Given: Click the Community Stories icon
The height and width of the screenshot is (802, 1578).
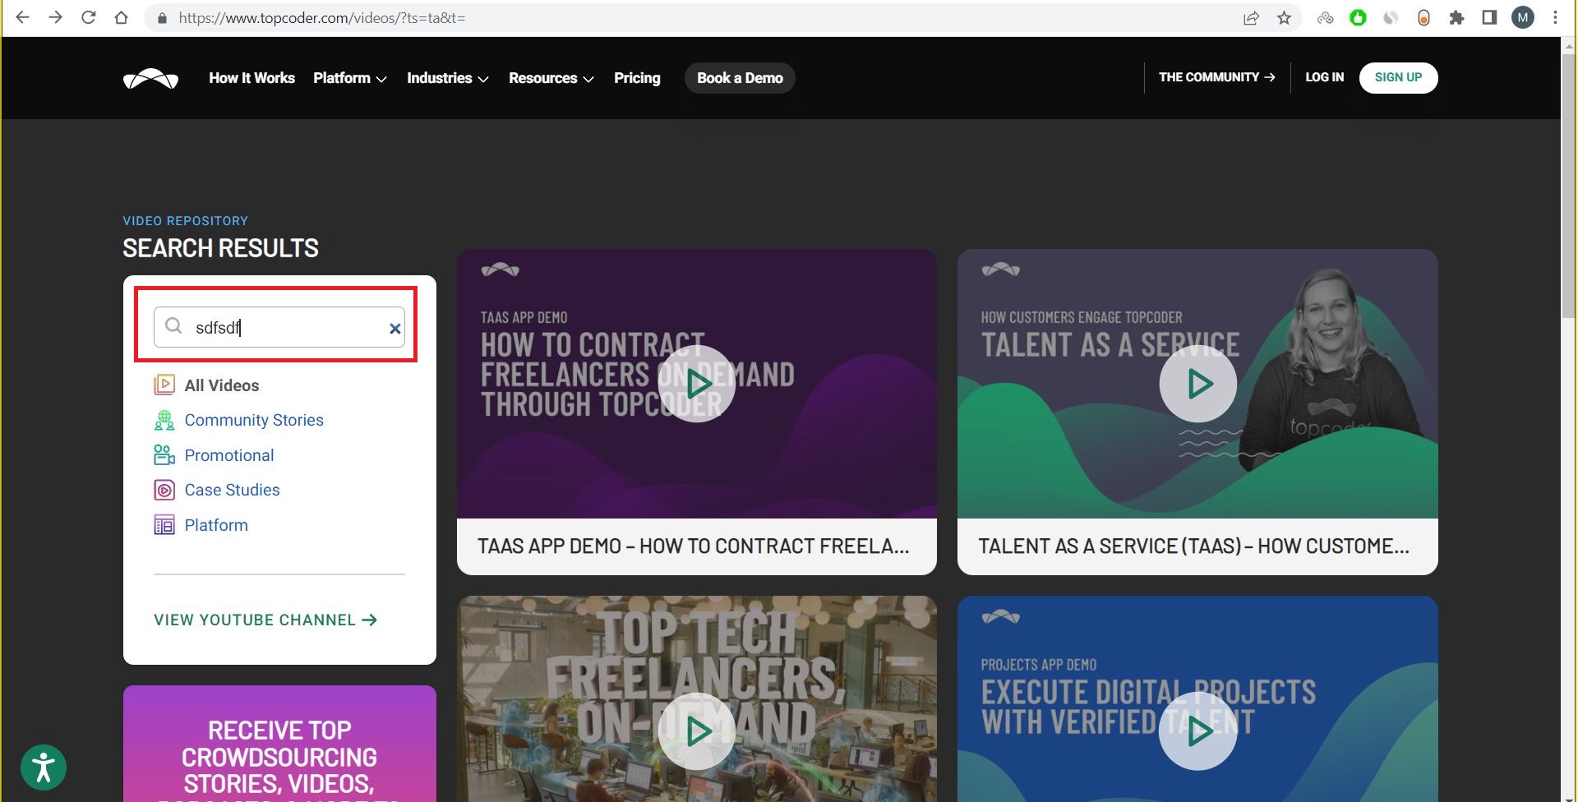Looking at the screenshot, I should pyautogui.click(x=164, y=420).
